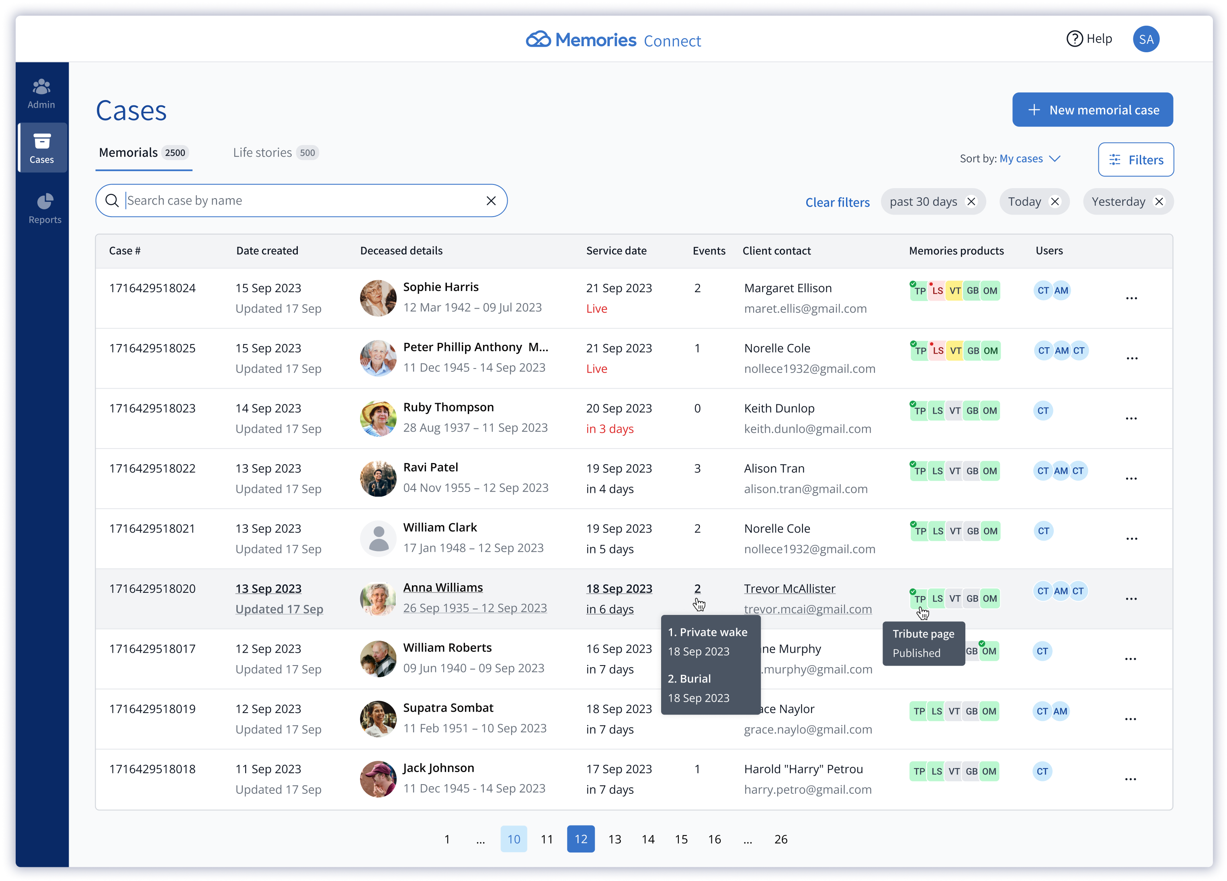Remove the past 30 days filter chip
Viewport: 1227px width, 881px height.
[971, 202]
